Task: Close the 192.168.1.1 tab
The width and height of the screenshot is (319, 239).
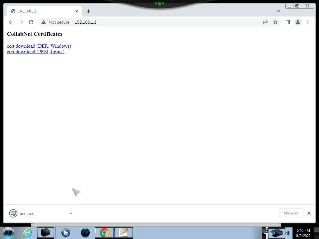Action: pos(77,11)
